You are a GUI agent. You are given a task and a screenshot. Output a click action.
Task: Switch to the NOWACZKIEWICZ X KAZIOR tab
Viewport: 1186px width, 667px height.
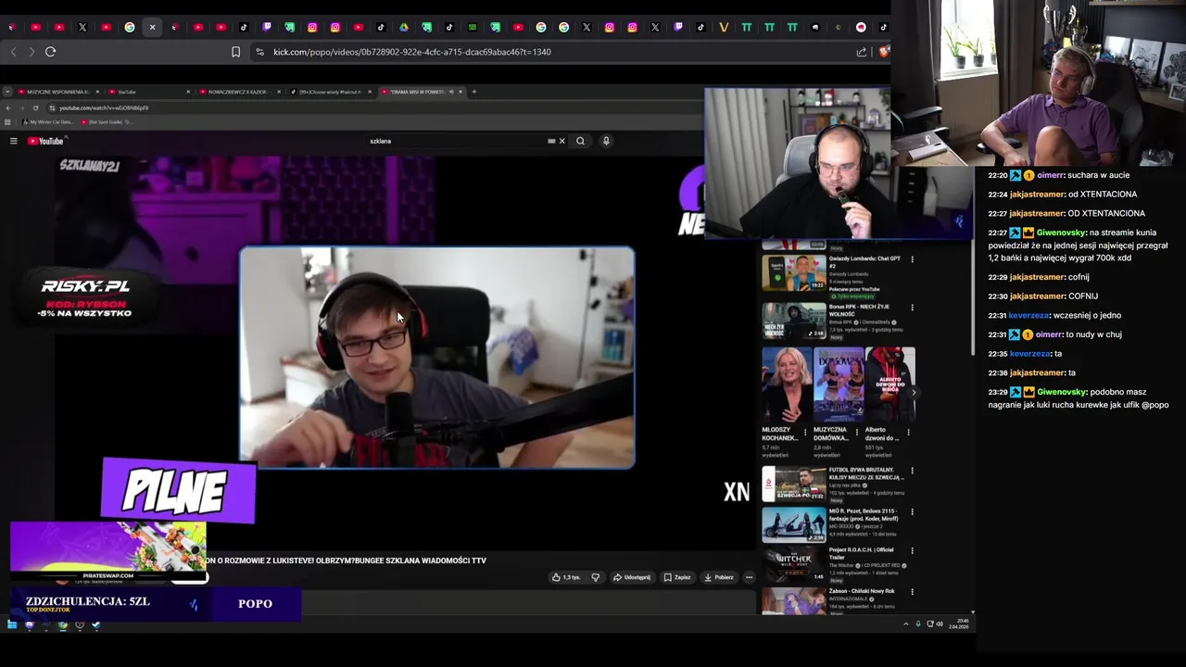click(238, 92)
